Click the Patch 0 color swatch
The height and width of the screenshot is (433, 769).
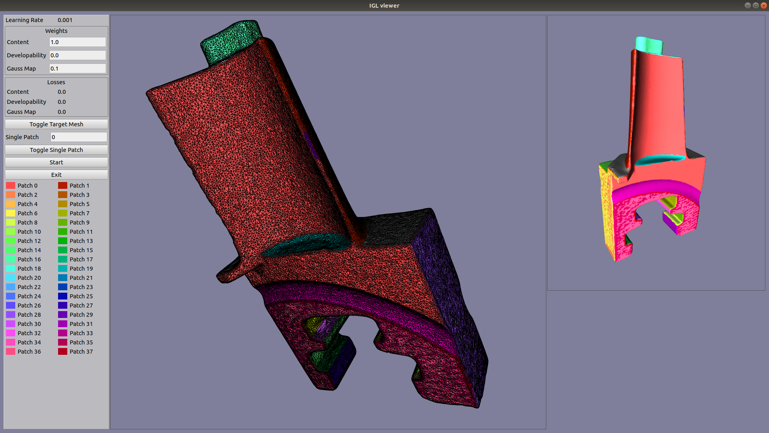10,186
